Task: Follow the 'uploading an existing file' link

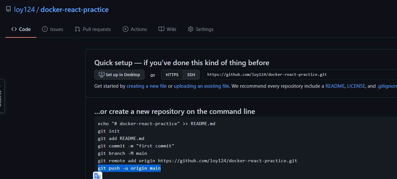Action: [x=201, y=86]
